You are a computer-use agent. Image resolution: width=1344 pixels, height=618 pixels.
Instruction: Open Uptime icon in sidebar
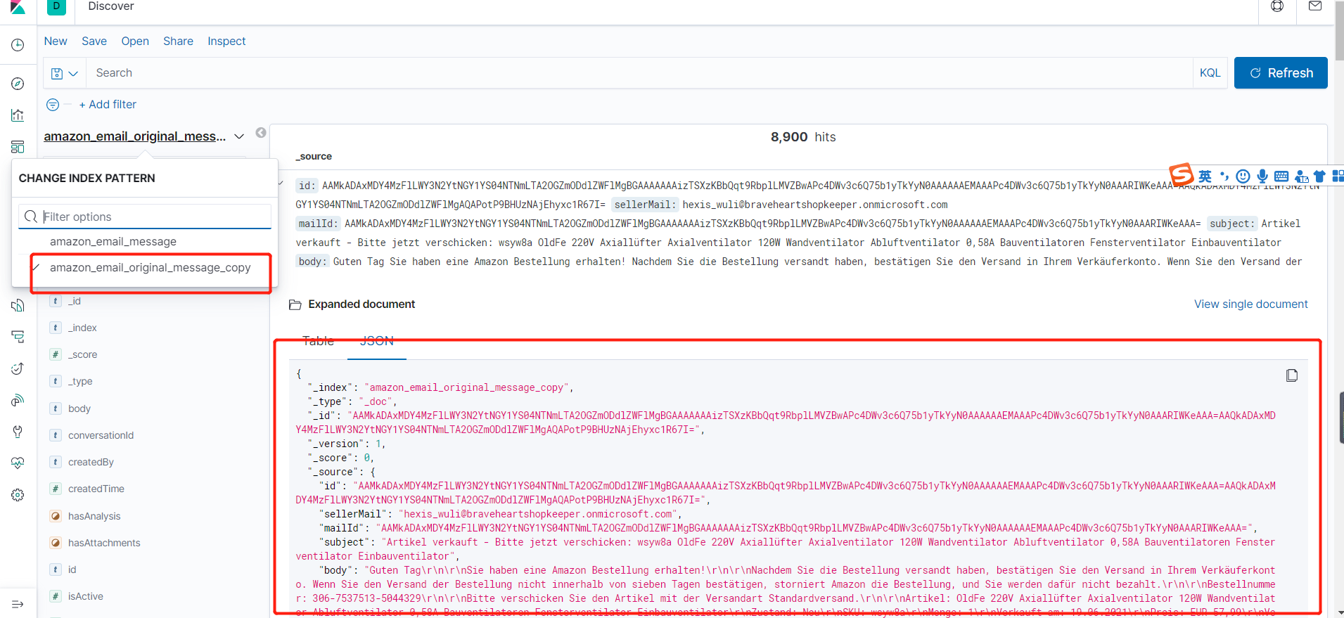18,368
